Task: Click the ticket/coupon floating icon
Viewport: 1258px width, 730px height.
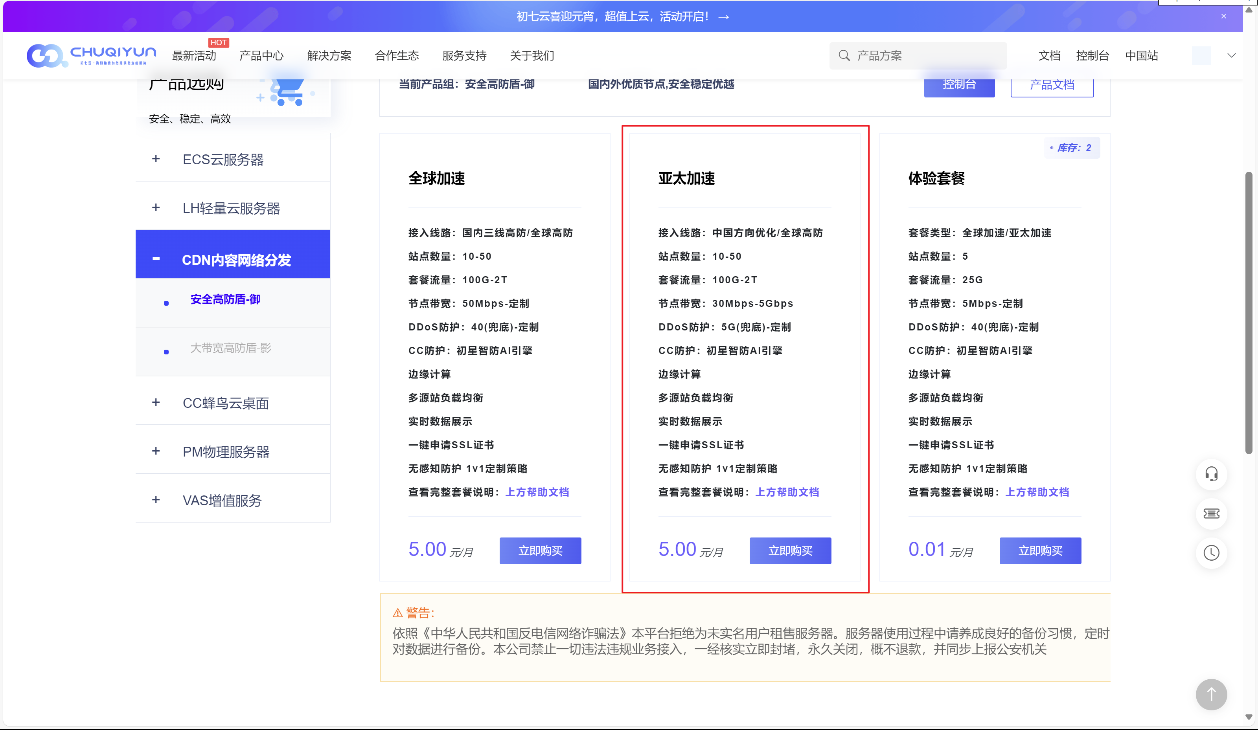Action: pyautogui.click(x=1211, y=514)
